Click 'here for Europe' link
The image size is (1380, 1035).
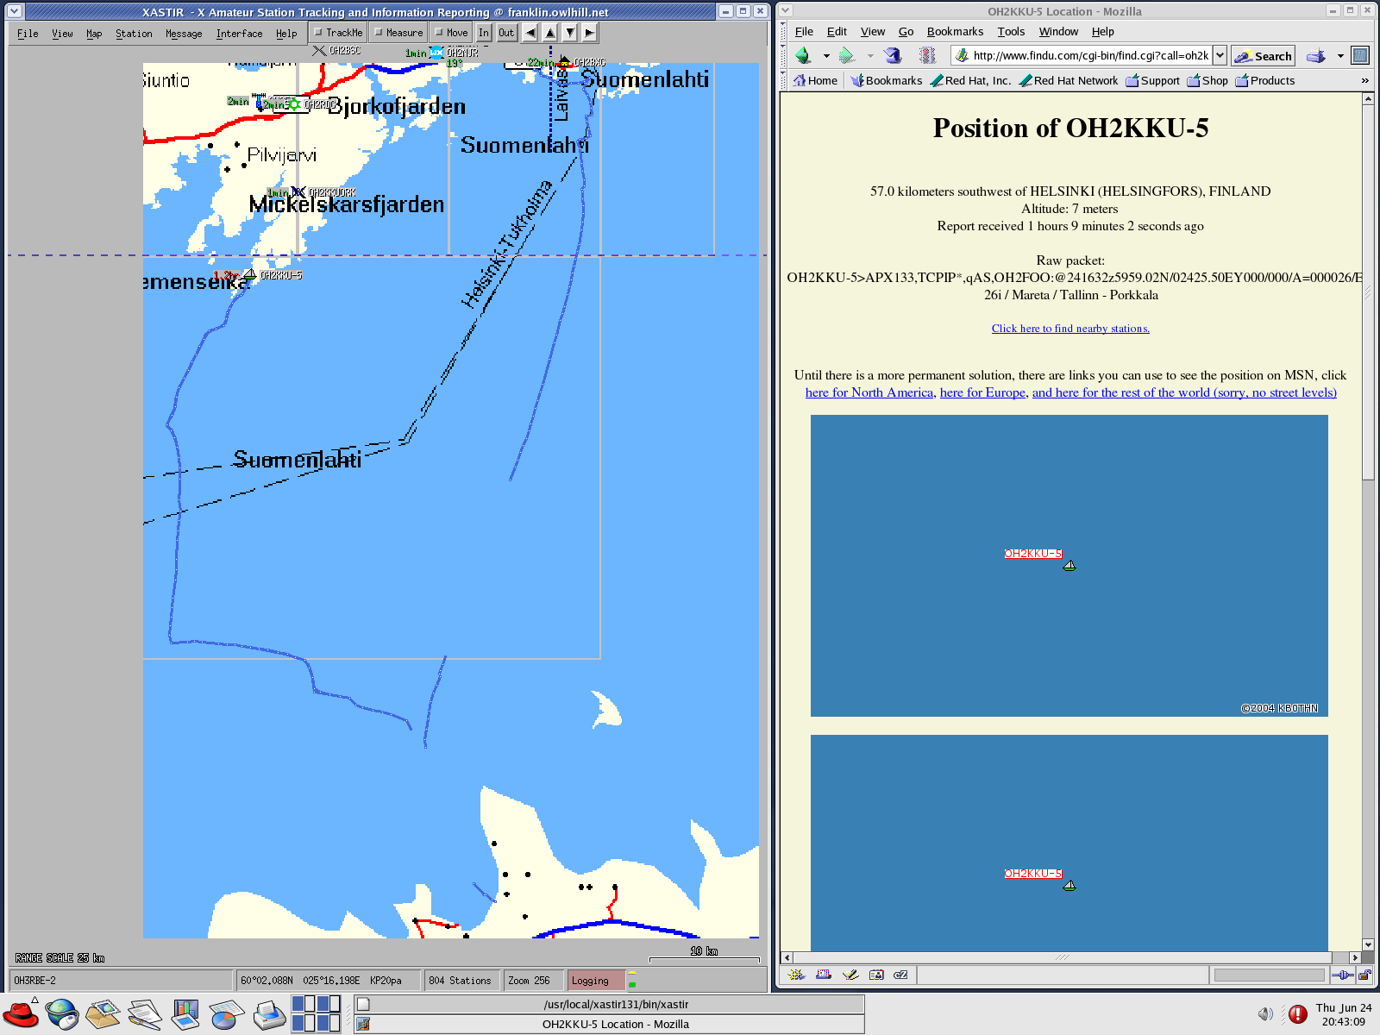tap(982, 392)
